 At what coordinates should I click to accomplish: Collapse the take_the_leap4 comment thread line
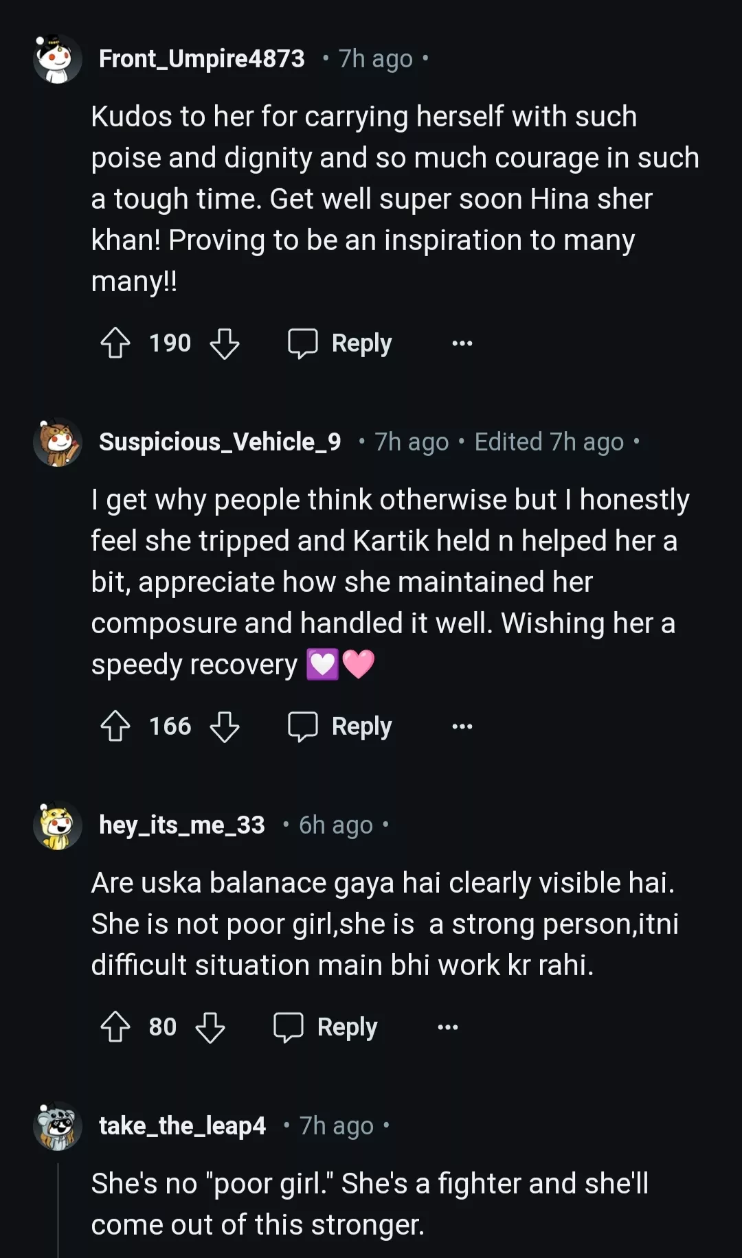(58, 1209)
